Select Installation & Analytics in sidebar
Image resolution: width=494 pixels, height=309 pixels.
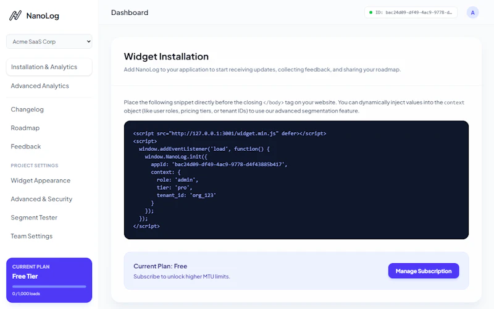[x=49, y=67]
